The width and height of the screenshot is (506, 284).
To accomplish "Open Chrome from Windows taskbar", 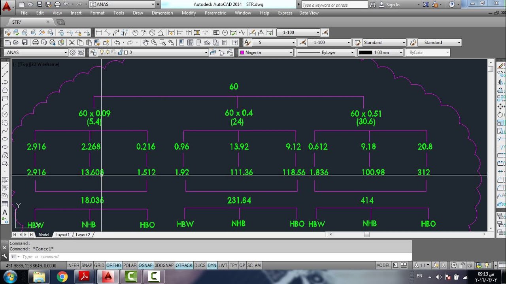I will click(62, 277).
